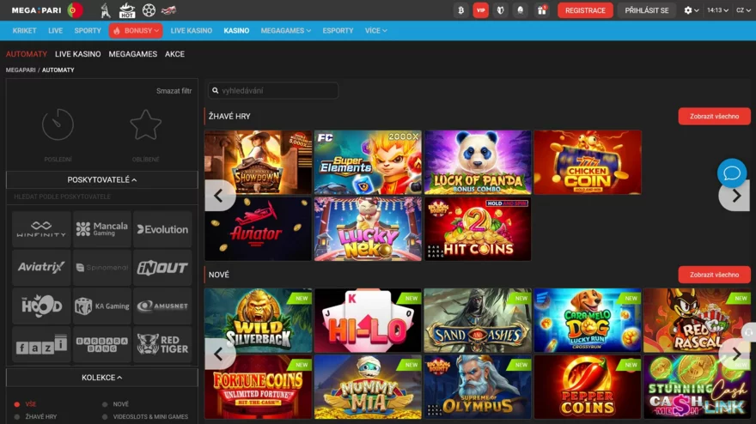756x424 pixels.
Task: Expand the Více menu
Action: coord(375,30)
